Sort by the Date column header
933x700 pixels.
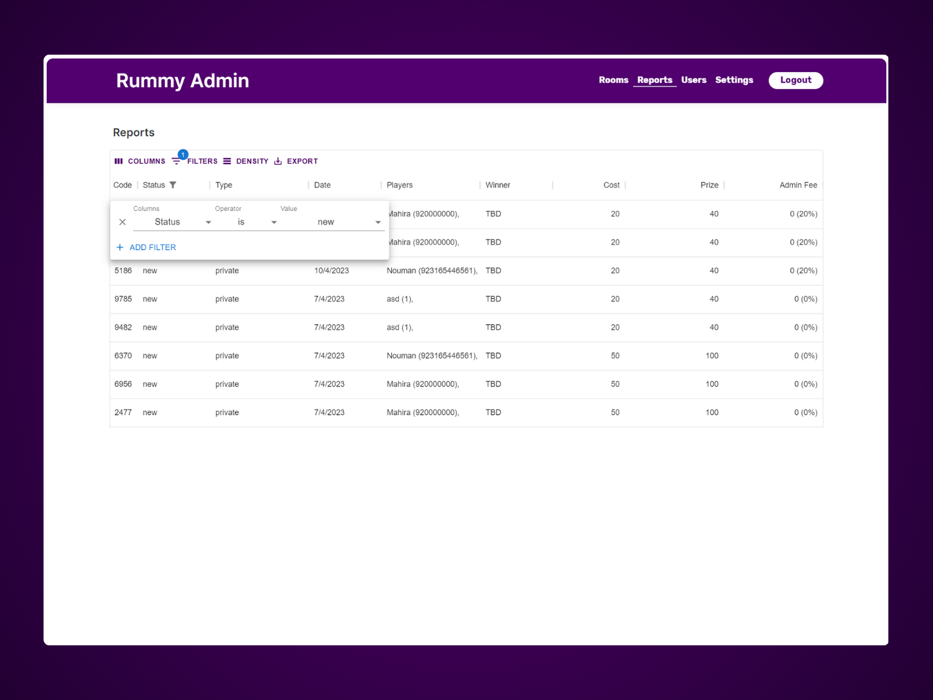click(322, 185)
